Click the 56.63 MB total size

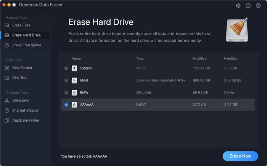(201, 93)
